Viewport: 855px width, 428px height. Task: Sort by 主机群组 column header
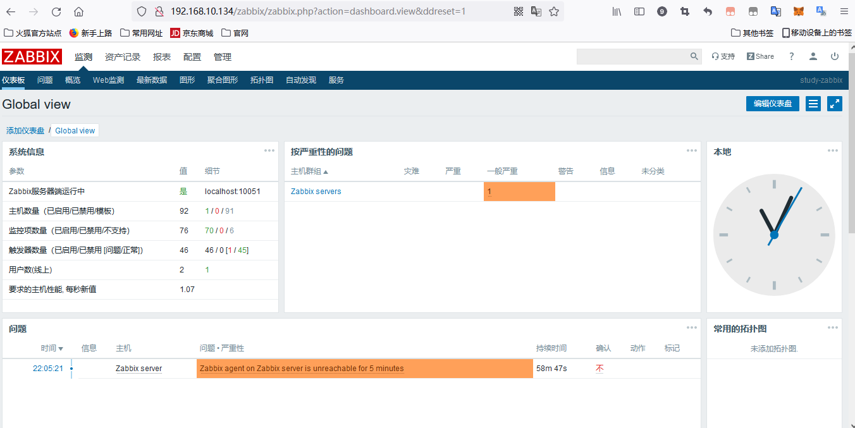(x=309, y=171)
